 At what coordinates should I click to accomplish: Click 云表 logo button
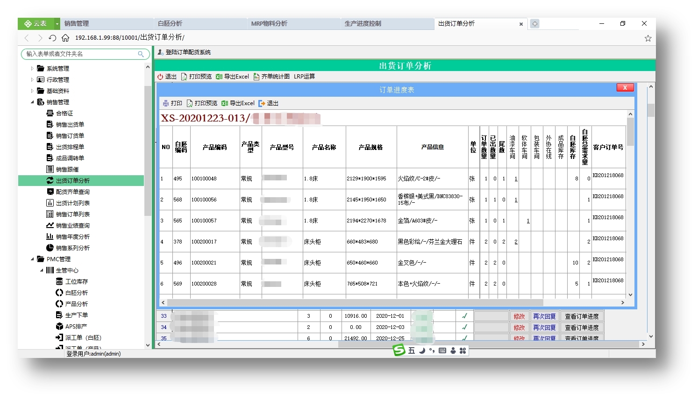pos(36,23)
